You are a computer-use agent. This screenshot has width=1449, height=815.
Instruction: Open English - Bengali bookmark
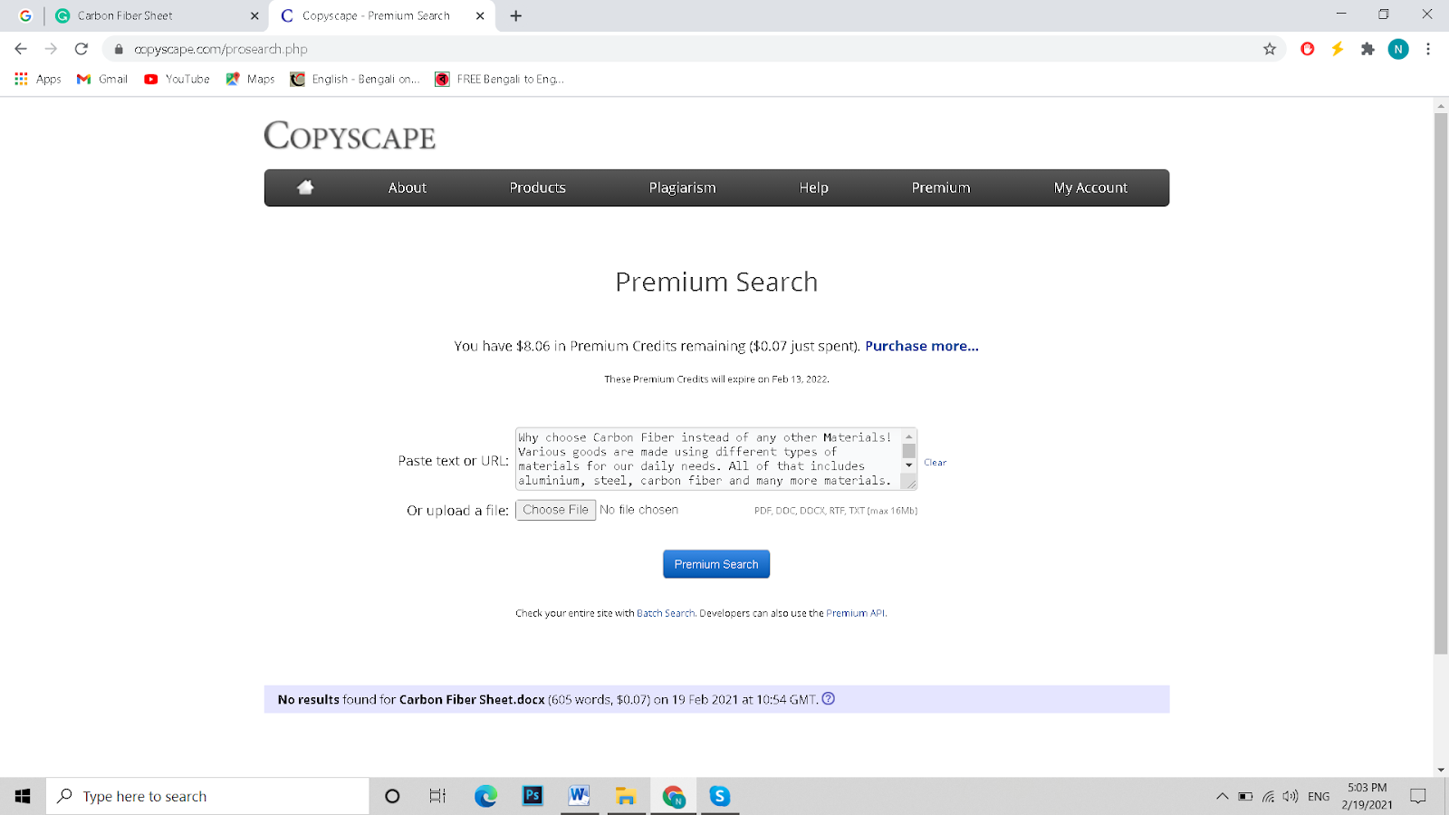355,79
